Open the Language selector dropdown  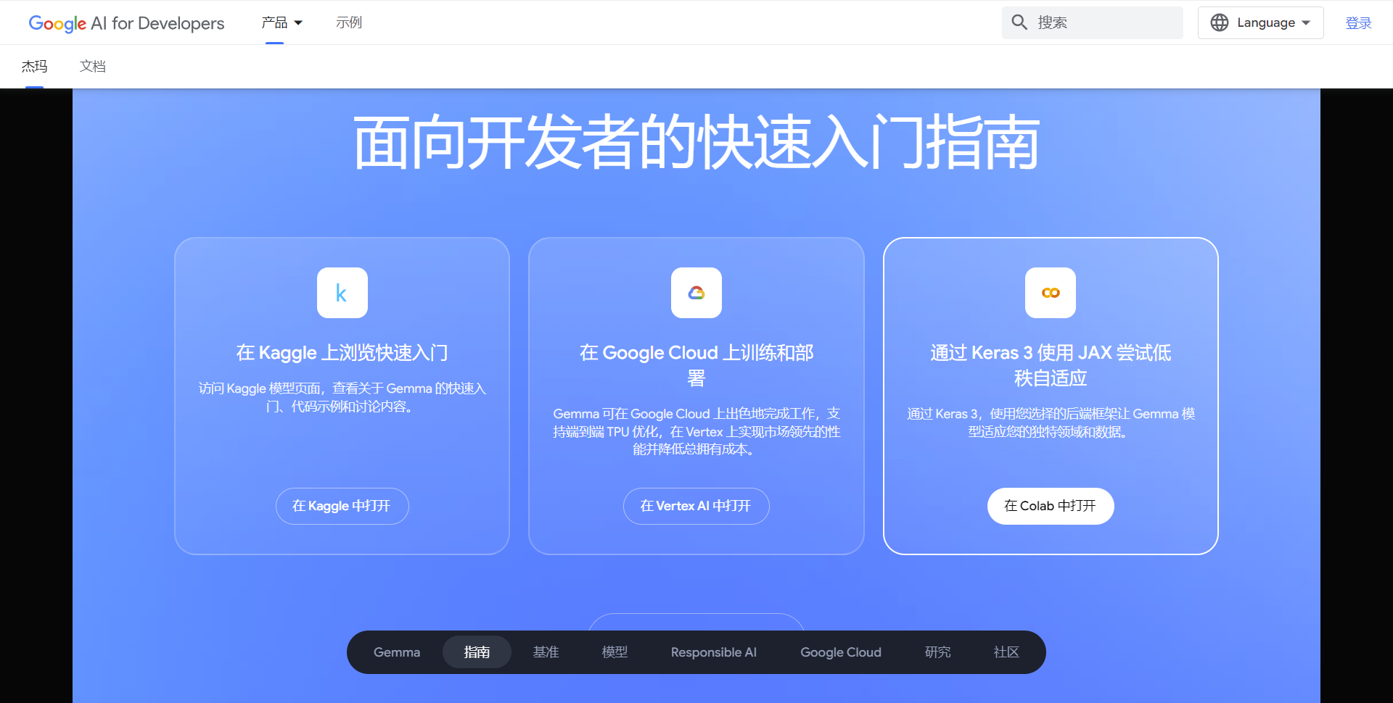tap(1260, 22)
